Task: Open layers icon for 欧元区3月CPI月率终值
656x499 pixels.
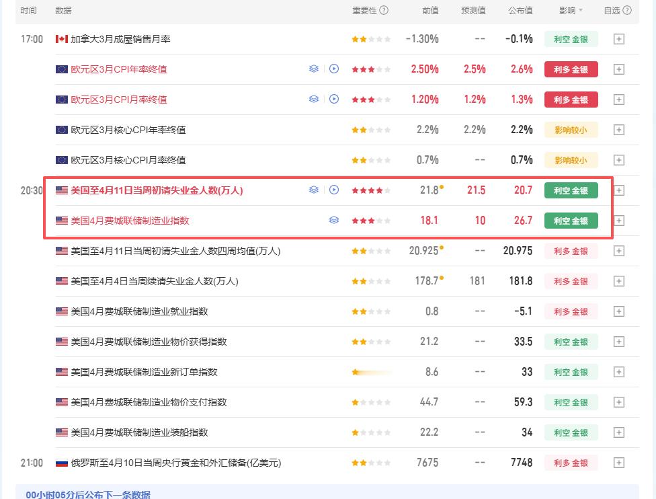Action: pos(314,99)
